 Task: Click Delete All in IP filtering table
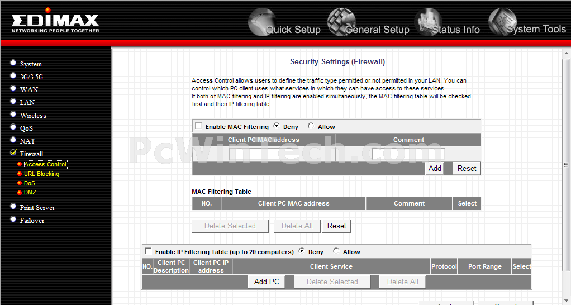point(402,282)
